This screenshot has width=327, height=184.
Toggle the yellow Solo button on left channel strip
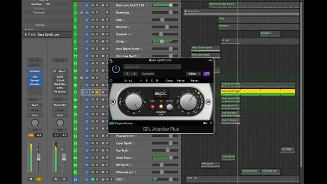(x=39, y=179)
